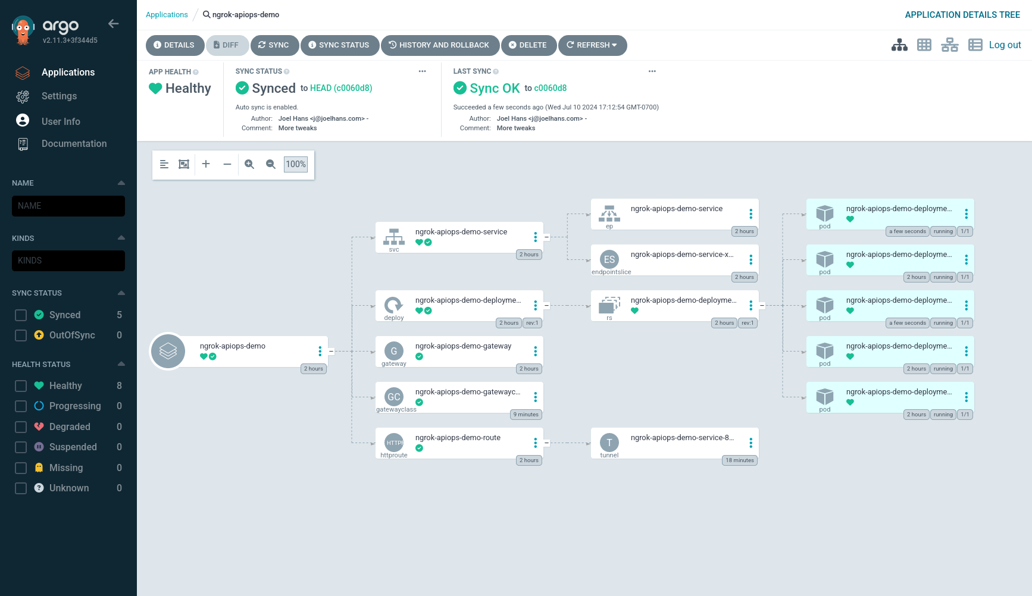Switch to the grid/pods view icon

pyautogui.click(x=924, y=45)
